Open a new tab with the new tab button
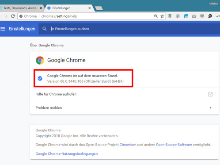The image size is (220, 165). (x=99, y=8)
